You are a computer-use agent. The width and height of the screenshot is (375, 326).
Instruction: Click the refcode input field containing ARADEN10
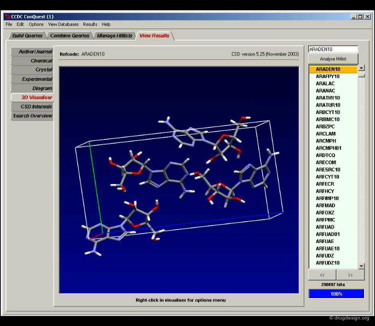pos(333,49)
